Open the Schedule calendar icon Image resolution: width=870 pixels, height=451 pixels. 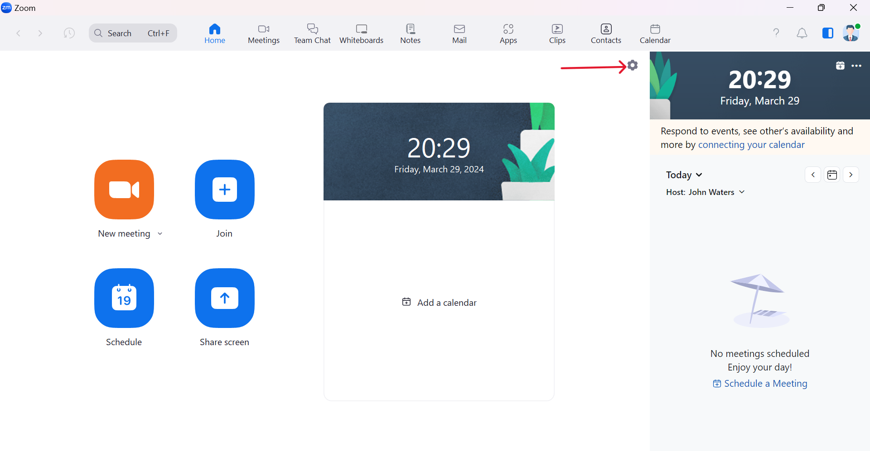click(x=124, y=298)
